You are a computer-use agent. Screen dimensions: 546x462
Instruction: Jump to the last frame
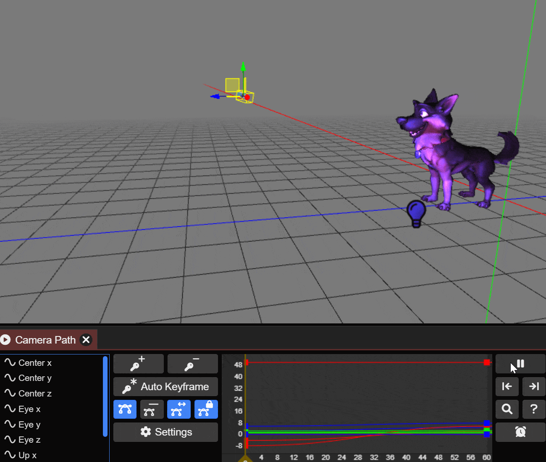[x=534, y=386]
